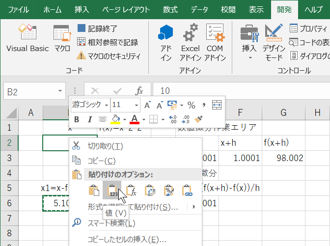The height and width of the screenshot is (246, 330).
Task: Increase decimal places
Action: (x=173, y=119)
